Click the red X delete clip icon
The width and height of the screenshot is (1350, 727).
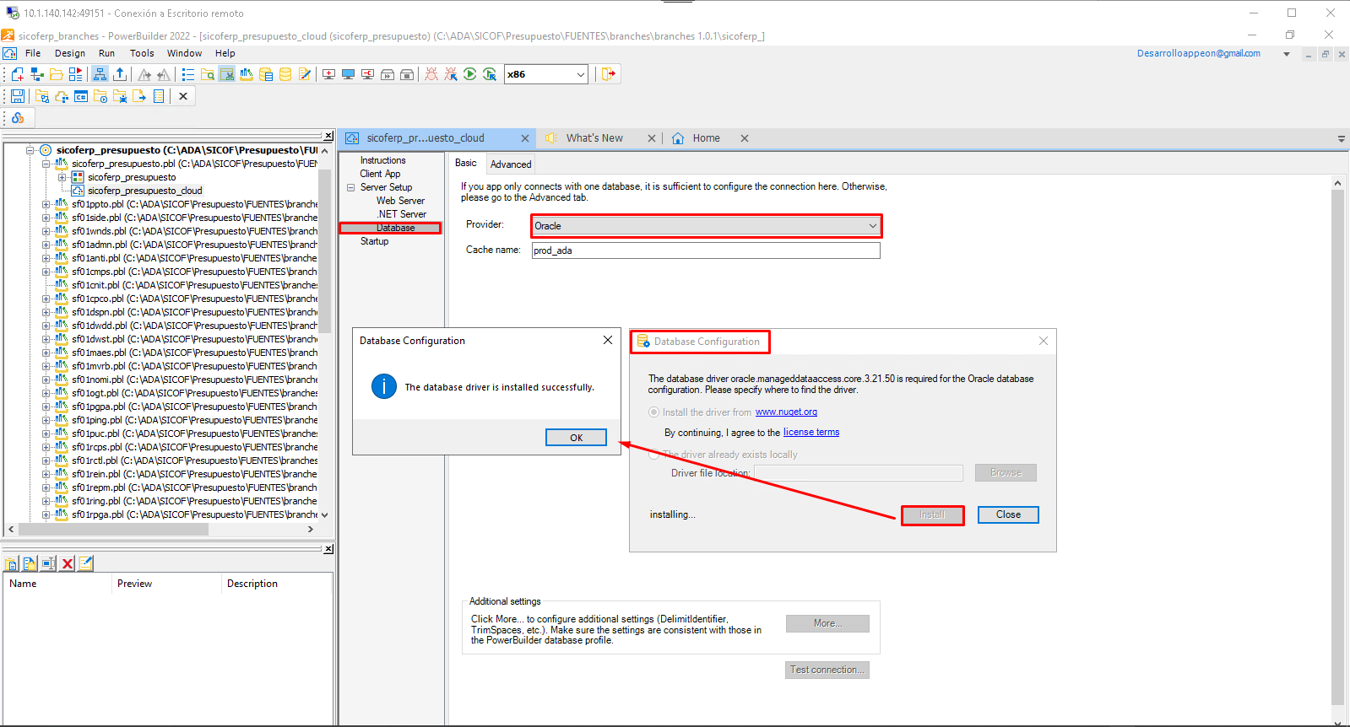[68, 563]
